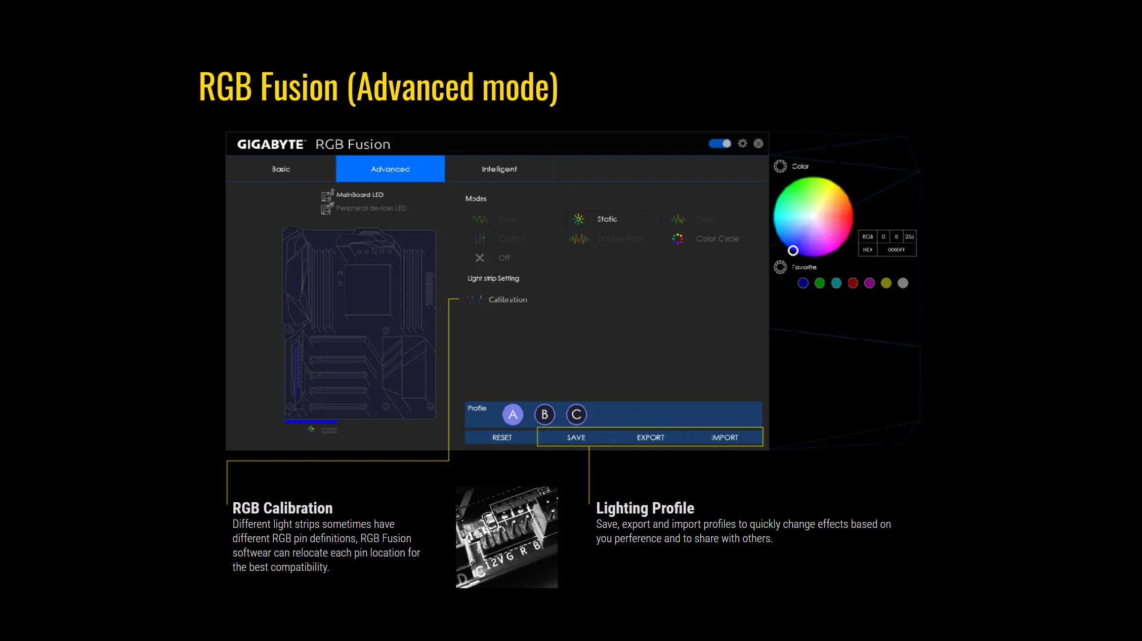Select profile C

pos(576,415)
